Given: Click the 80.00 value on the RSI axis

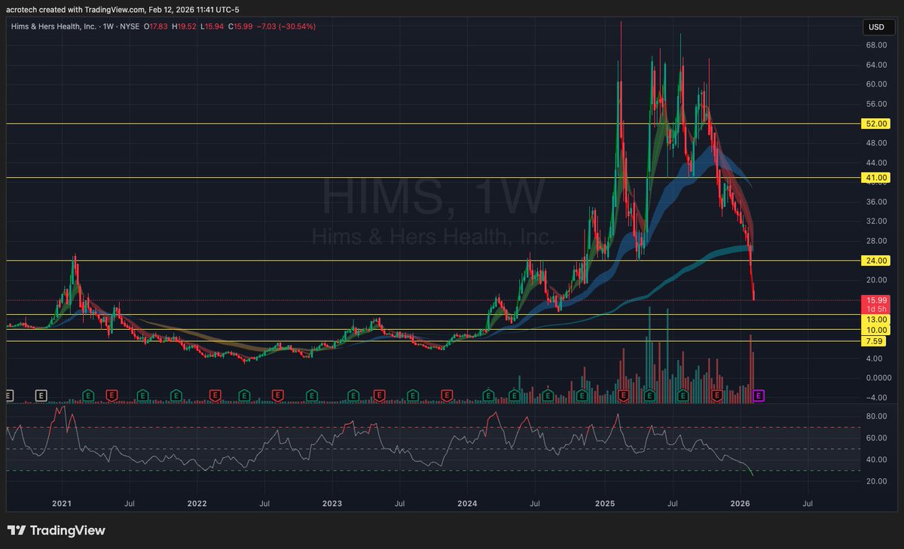Looking at the screenshot, I should pyautogui.click(x=875, y=416).
